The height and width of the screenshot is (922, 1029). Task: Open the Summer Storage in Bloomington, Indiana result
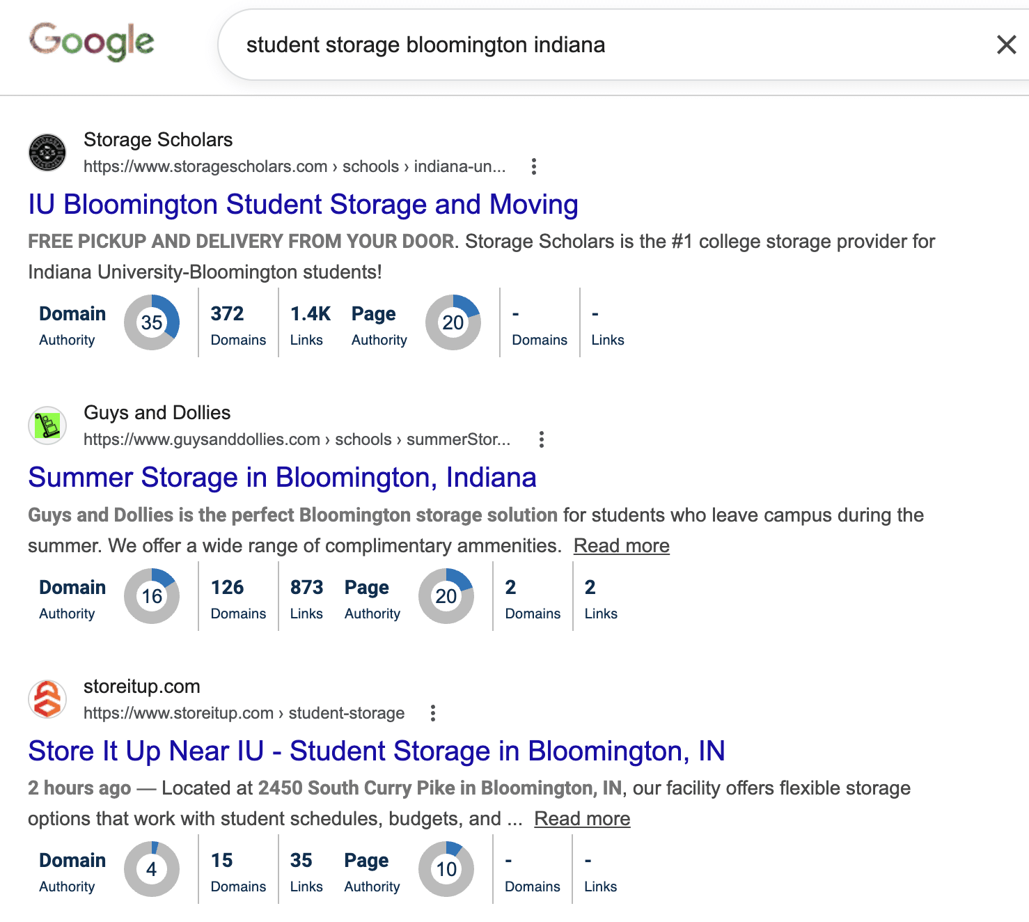[x=281, y=477]
